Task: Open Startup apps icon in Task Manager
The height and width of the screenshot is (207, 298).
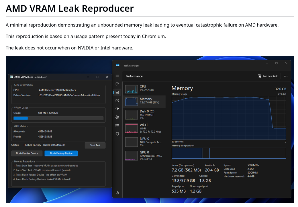Action: tap(117, 109)
